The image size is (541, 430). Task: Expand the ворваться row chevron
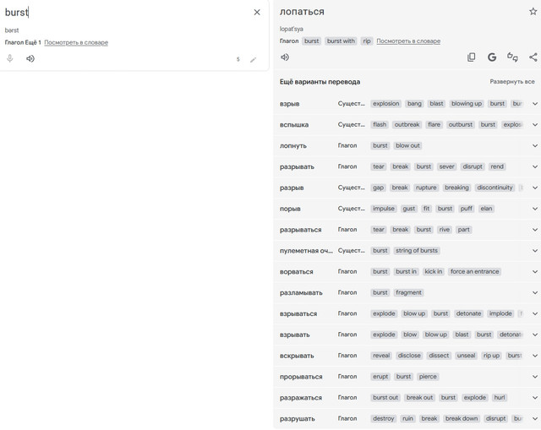pyautogui.click(x=535, y=272)
